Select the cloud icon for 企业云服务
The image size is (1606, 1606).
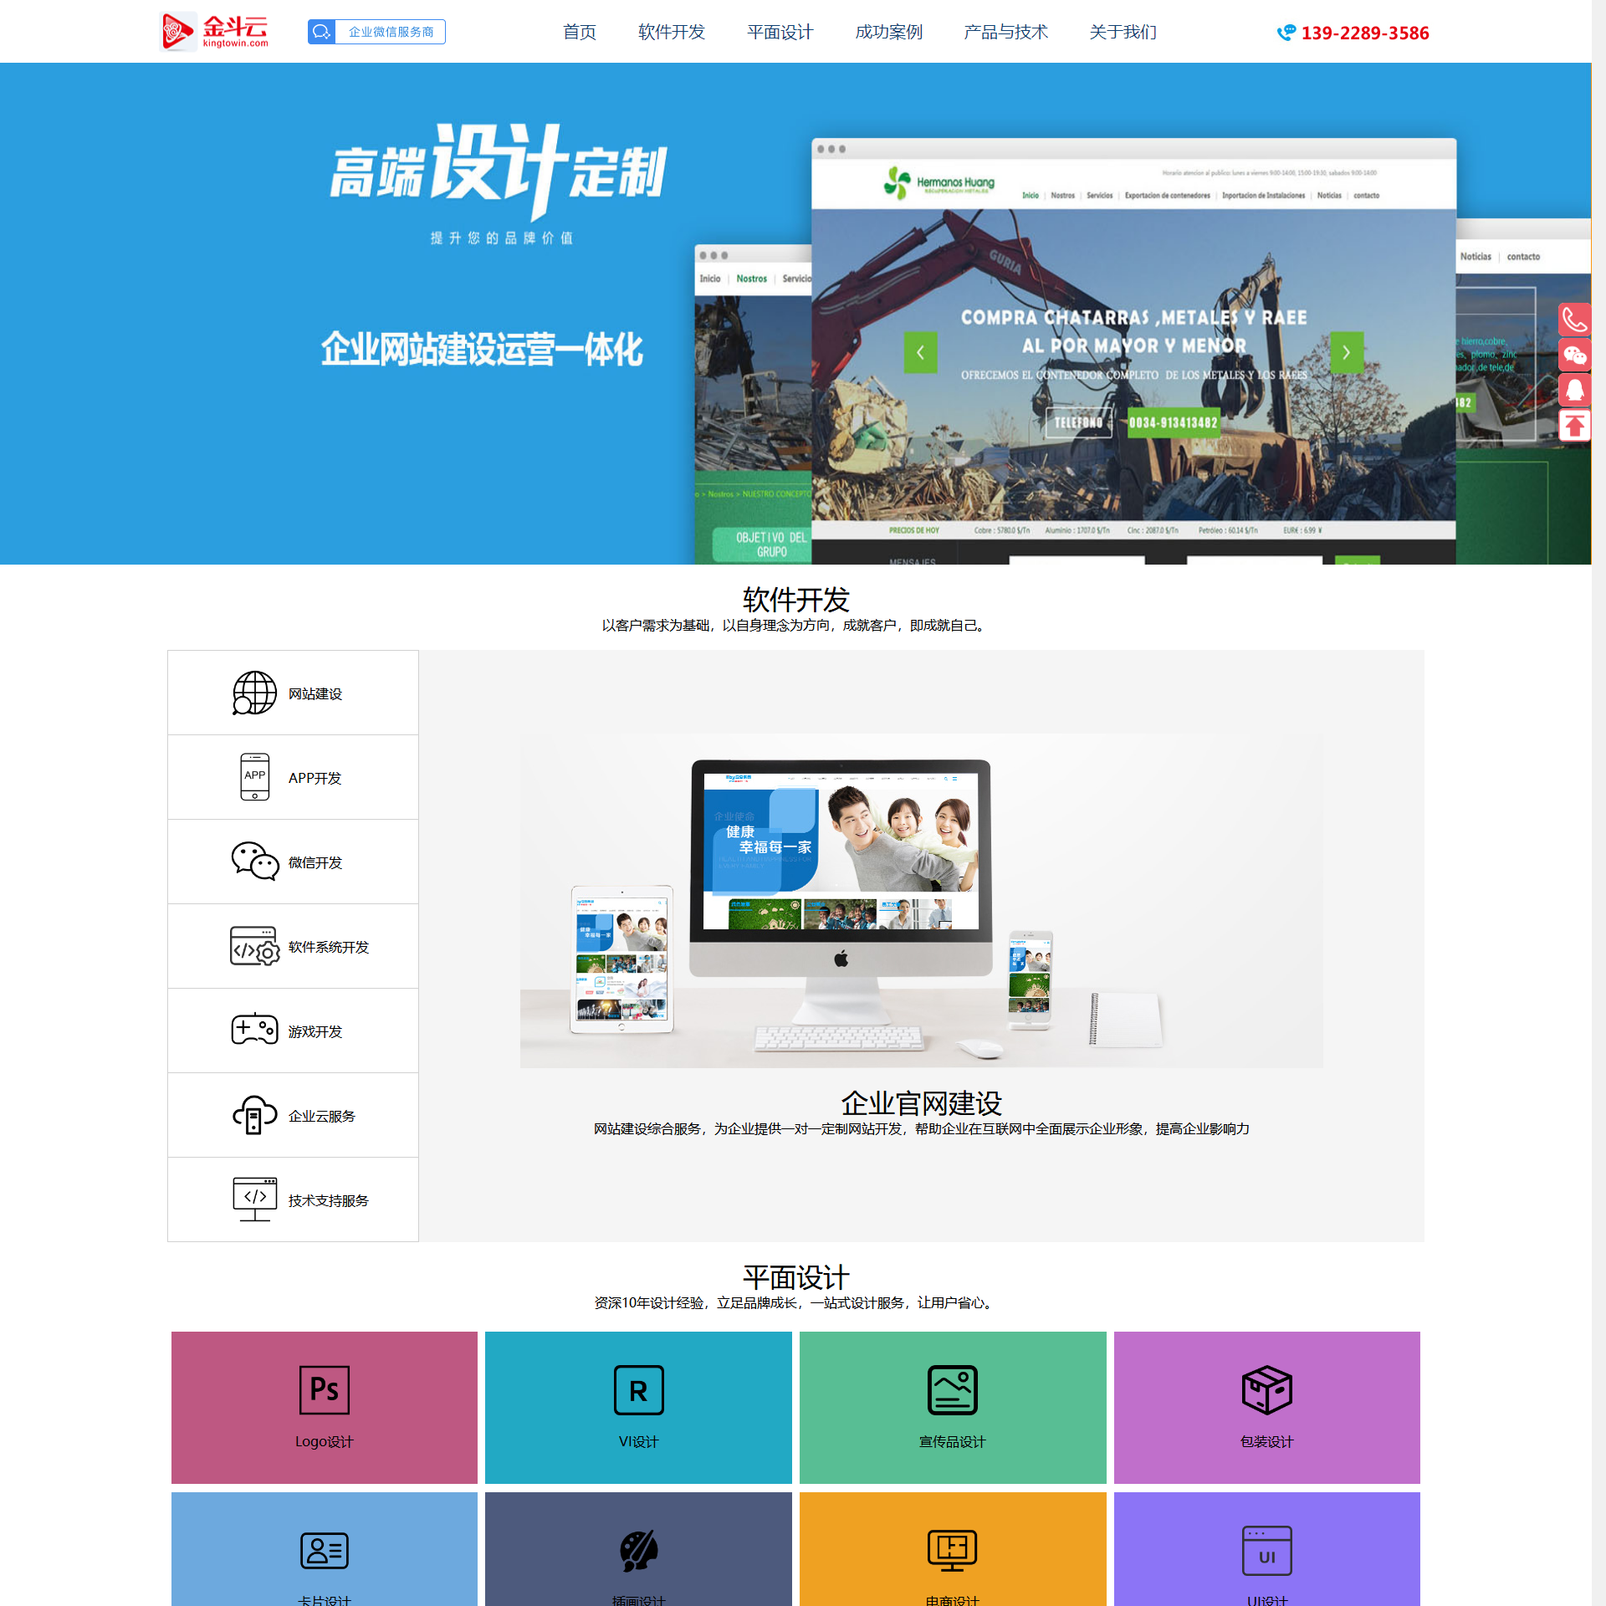pyautogui.click(x=254, y=1115)
